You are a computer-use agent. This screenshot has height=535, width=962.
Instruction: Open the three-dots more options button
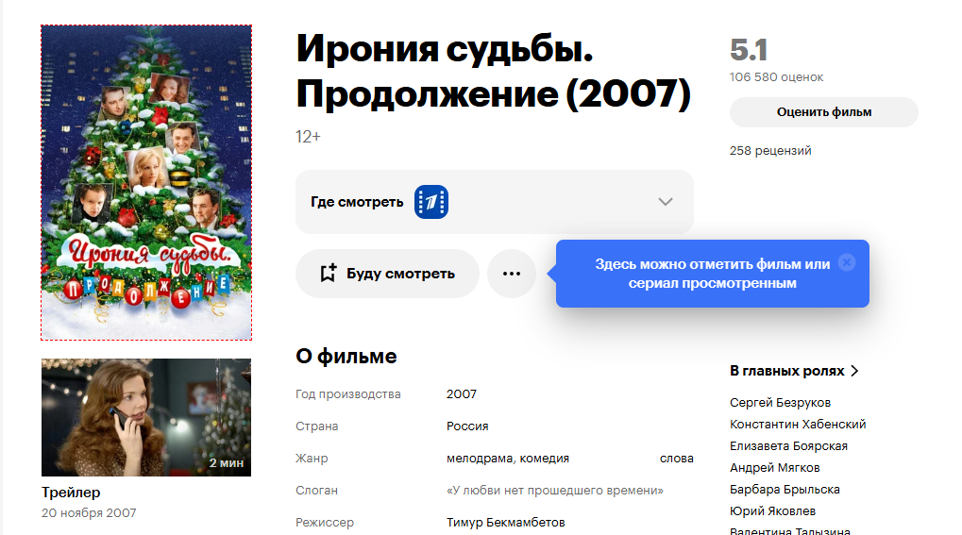pos(512,274)
